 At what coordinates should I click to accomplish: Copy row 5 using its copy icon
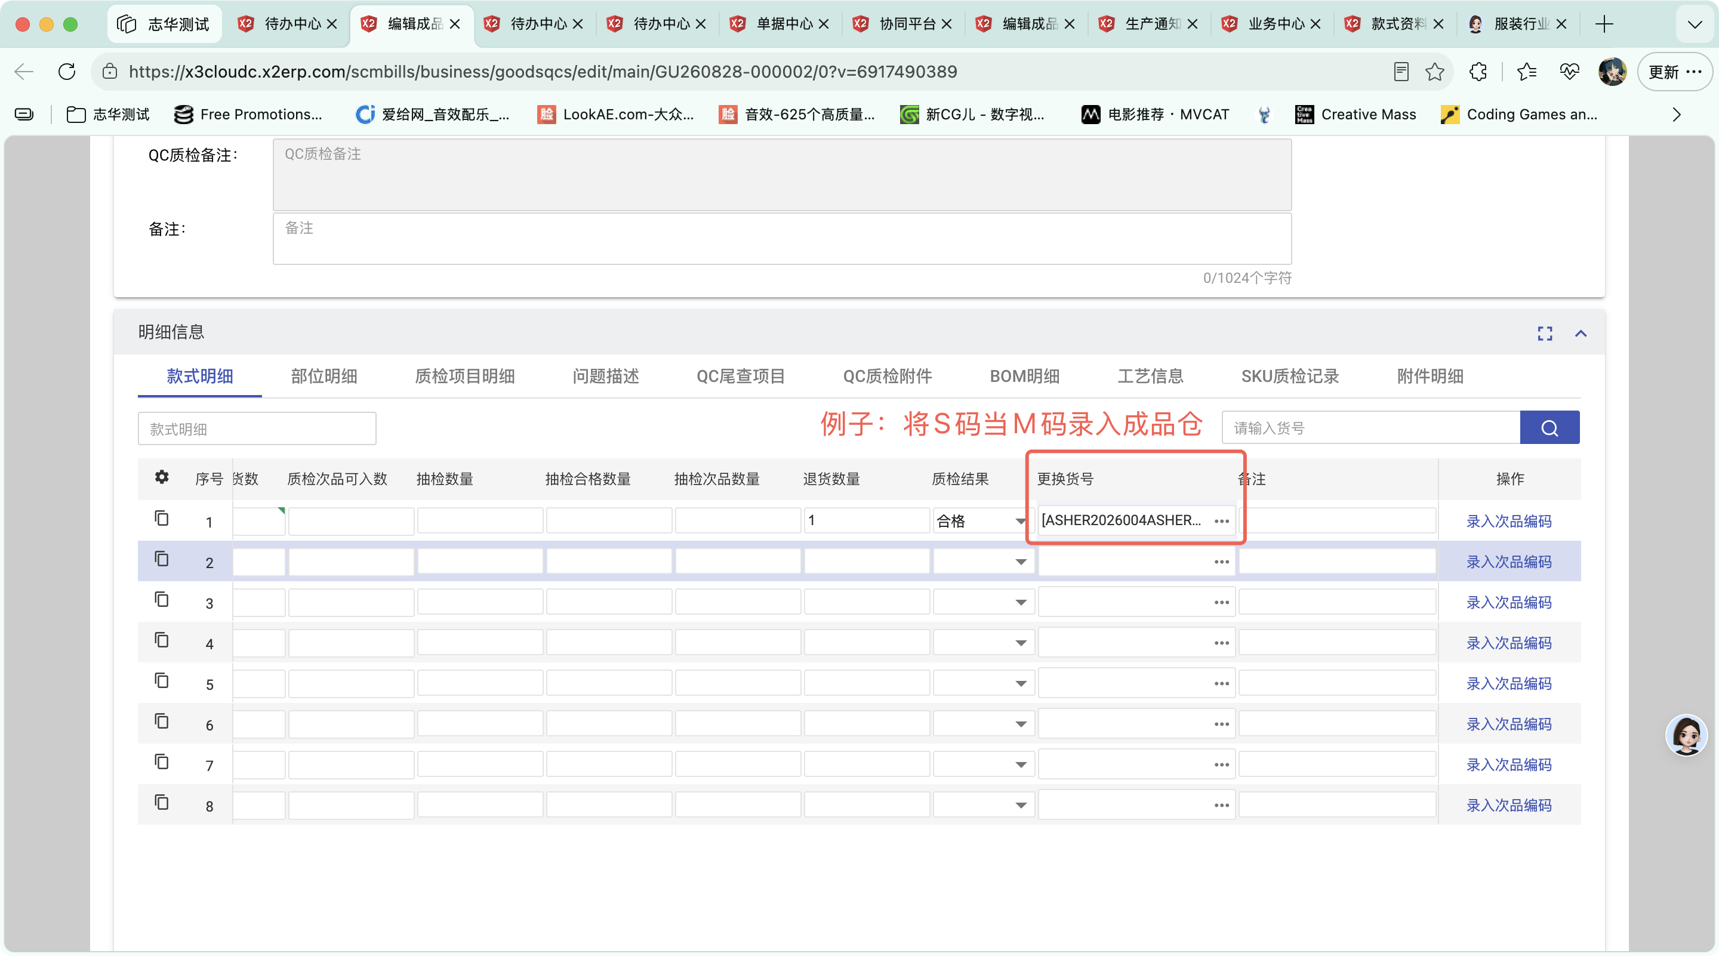(162, 680)
